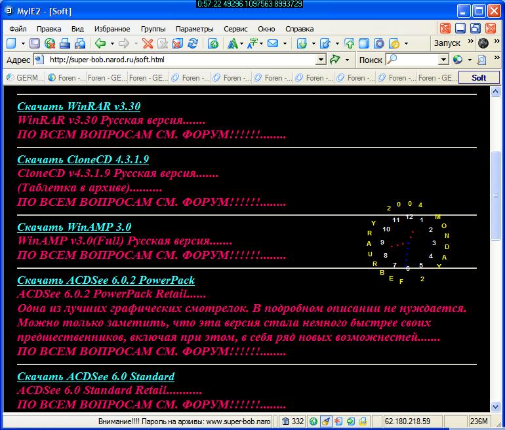Click the 62.180.218.59 status bar IP
The height and width of the screenshot is (430, 505).
(x=407, y=421)
